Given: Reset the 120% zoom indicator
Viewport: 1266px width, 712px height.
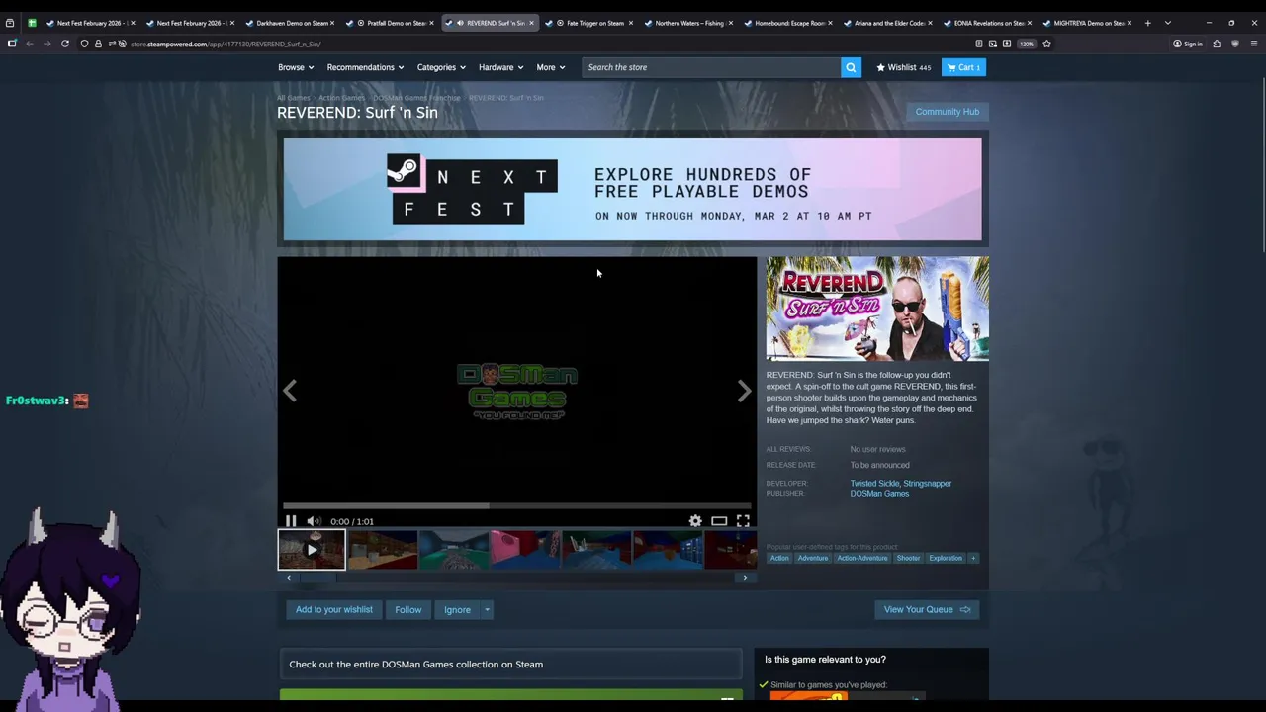Looking at the screenshot, I should pyautogui.click(x=1027, y=44).
